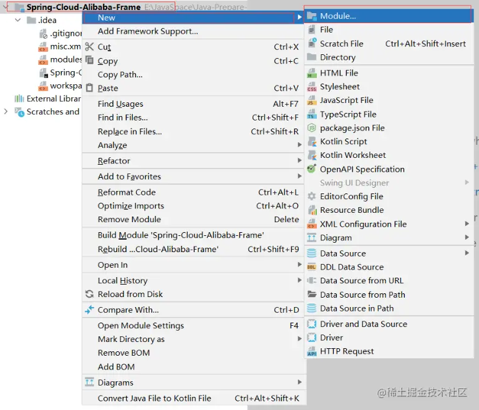Select Data Source in Path

point(389,308)
